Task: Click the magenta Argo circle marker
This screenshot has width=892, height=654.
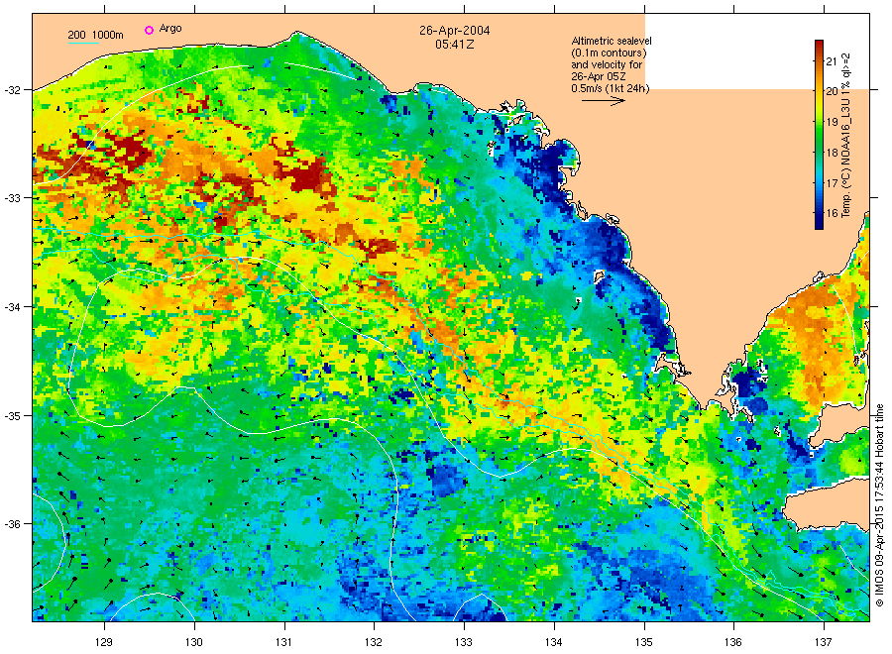Action: click(149, 30)
